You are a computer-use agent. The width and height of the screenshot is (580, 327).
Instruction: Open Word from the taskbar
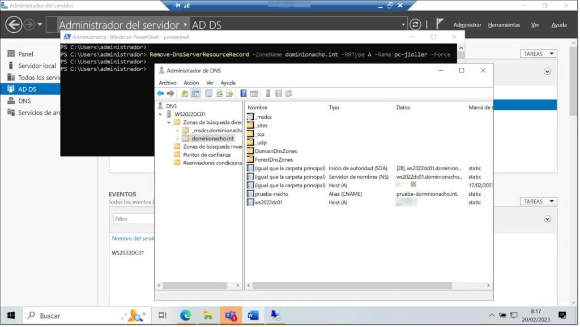253,316
